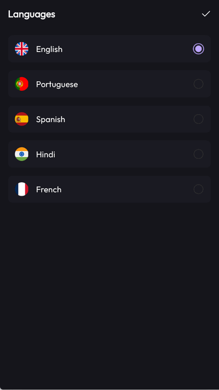Image resolution: width=219 pixels, height=390 pixels.
Task: Select the English radio button
Action: click(x=198, y=49)
